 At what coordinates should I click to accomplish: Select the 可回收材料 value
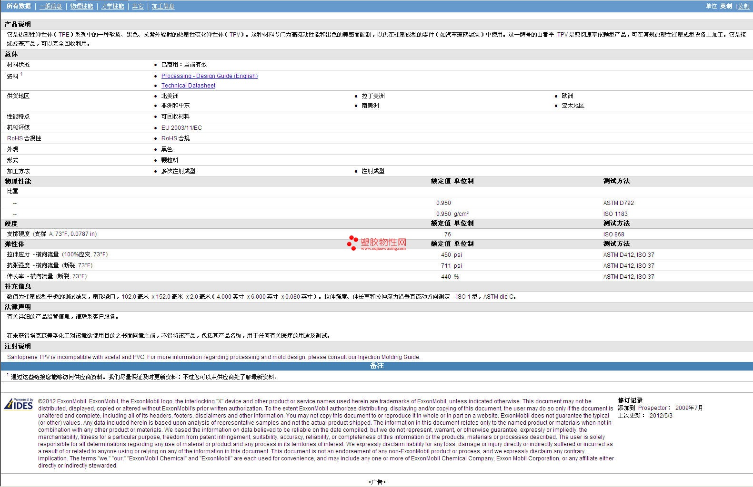pos(175,117)
